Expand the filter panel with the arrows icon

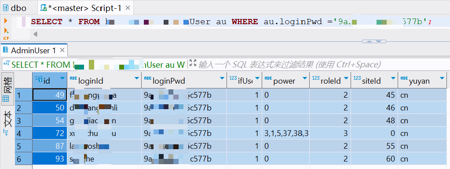pyautogui.click(x=193, y=63)
